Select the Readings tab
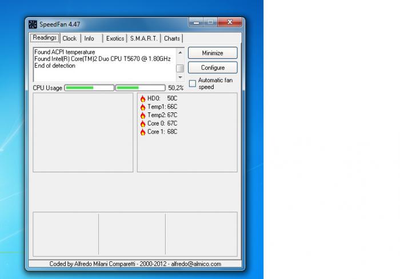 tap(45, 38)
